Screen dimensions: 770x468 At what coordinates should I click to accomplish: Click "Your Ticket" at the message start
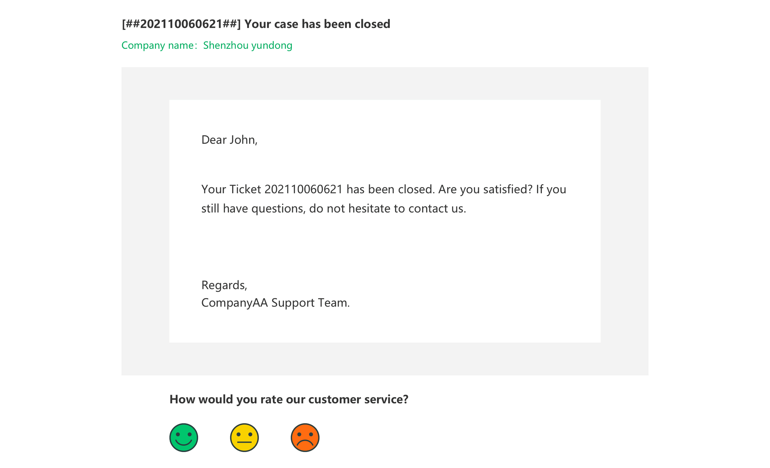coord(231,189)
